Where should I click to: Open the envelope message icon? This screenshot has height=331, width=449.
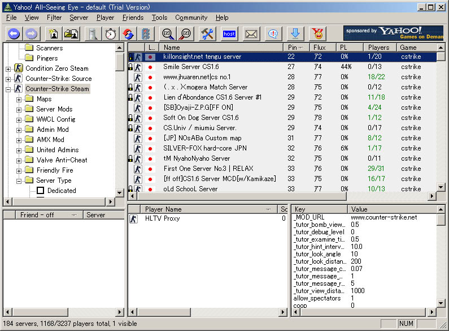click(x=251, y=34)
